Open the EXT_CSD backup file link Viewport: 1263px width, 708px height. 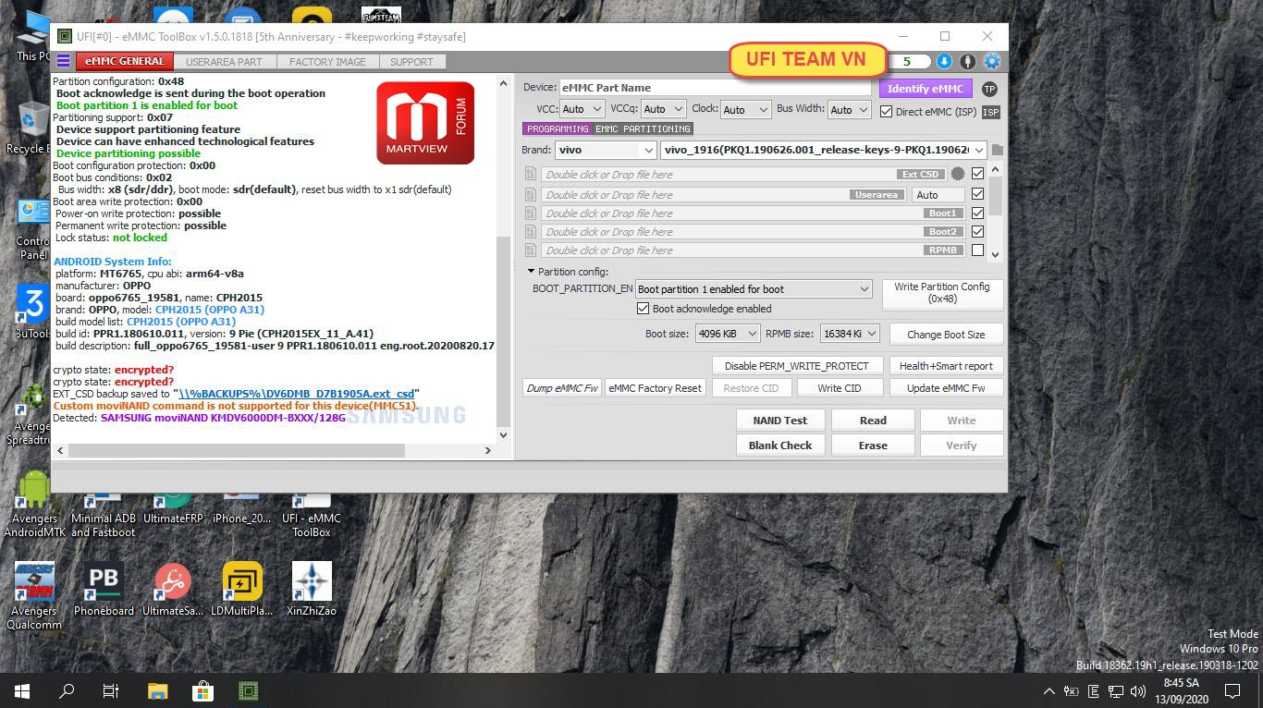pyautogui.click(x=297, y=394)
